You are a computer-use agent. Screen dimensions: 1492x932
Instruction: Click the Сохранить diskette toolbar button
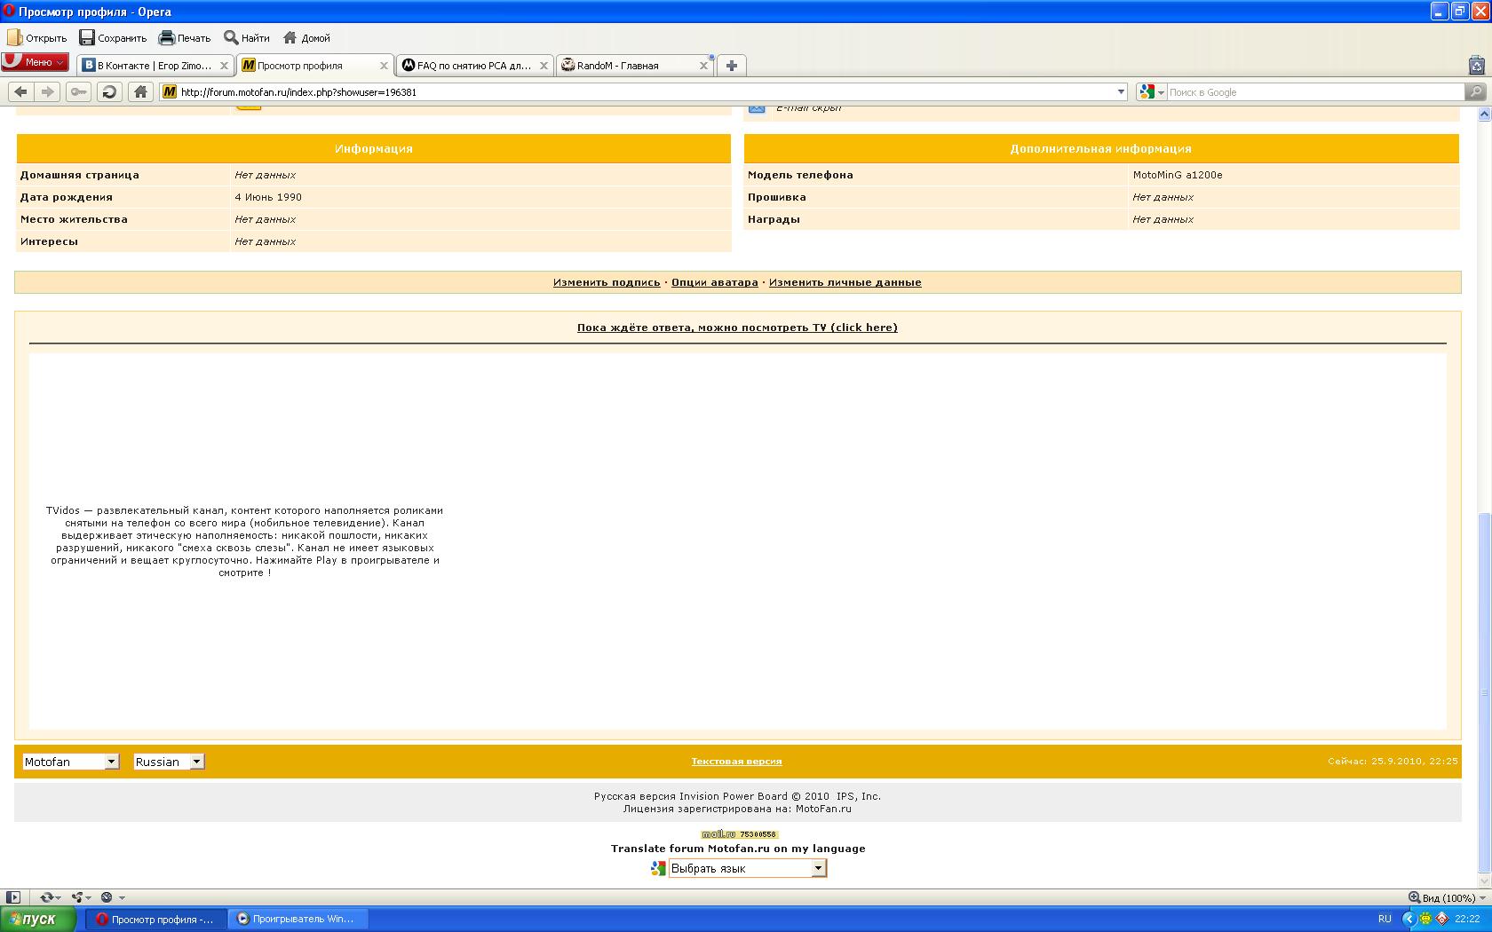(x=113, y=37)
